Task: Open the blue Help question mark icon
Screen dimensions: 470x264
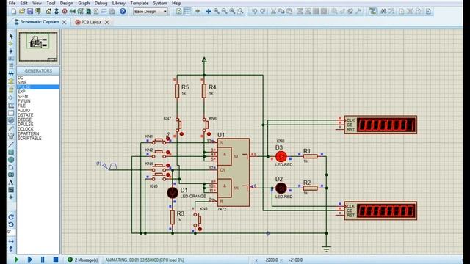Action: tap(123, 12)
